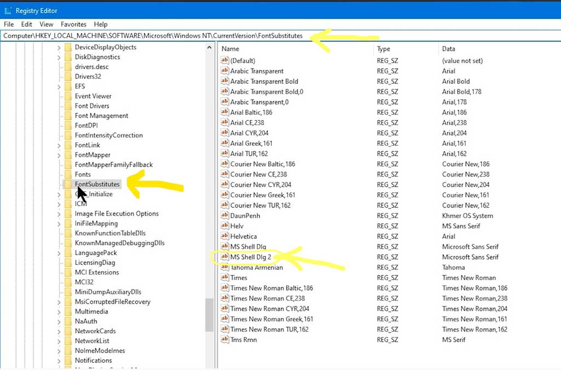Screen dimensions: 561x370
Task: Expand the DiskDiagnostics key
Action: tap(59, 57)
